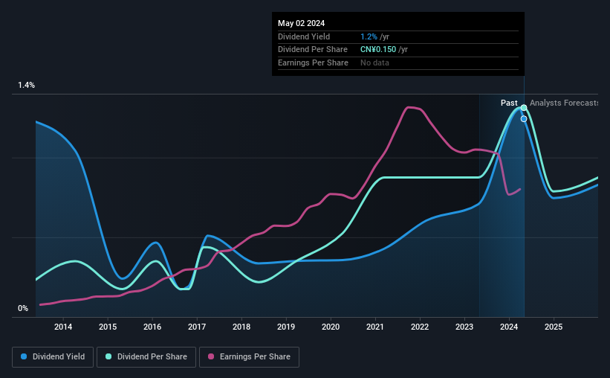610x378 pixels.
Task: Click the 1.4% y-axis label
Action: coord(27,85)
